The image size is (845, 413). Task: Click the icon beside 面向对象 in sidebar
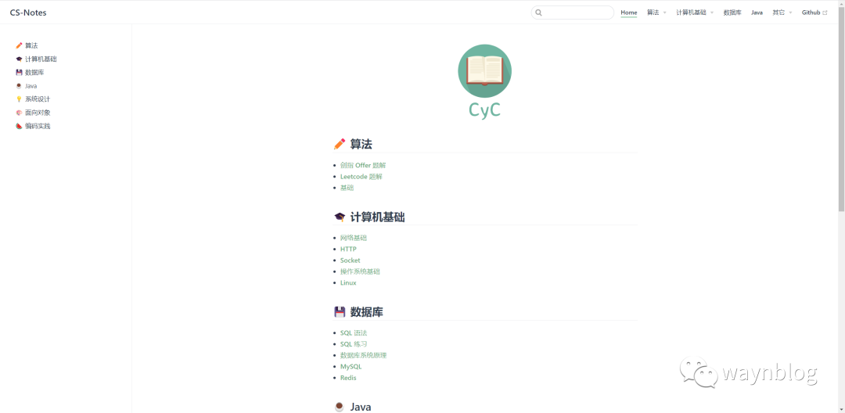tap(20, 113)
